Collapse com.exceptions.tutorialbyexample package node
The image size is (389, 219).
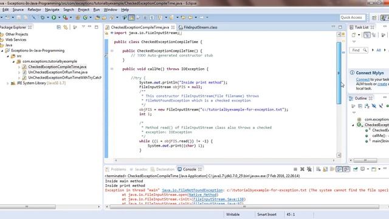(13, 61)
